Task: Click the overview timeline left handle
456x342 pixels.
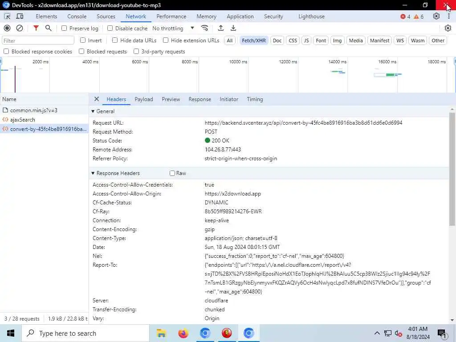Action: tap(1, 61)
